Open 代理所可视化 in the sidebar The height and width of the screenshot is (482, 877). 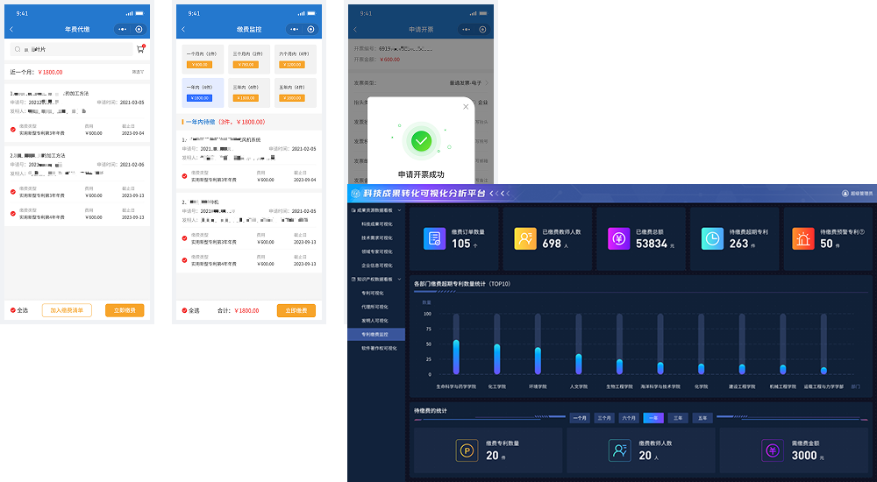pyautogui.click(x=376, y=307)
